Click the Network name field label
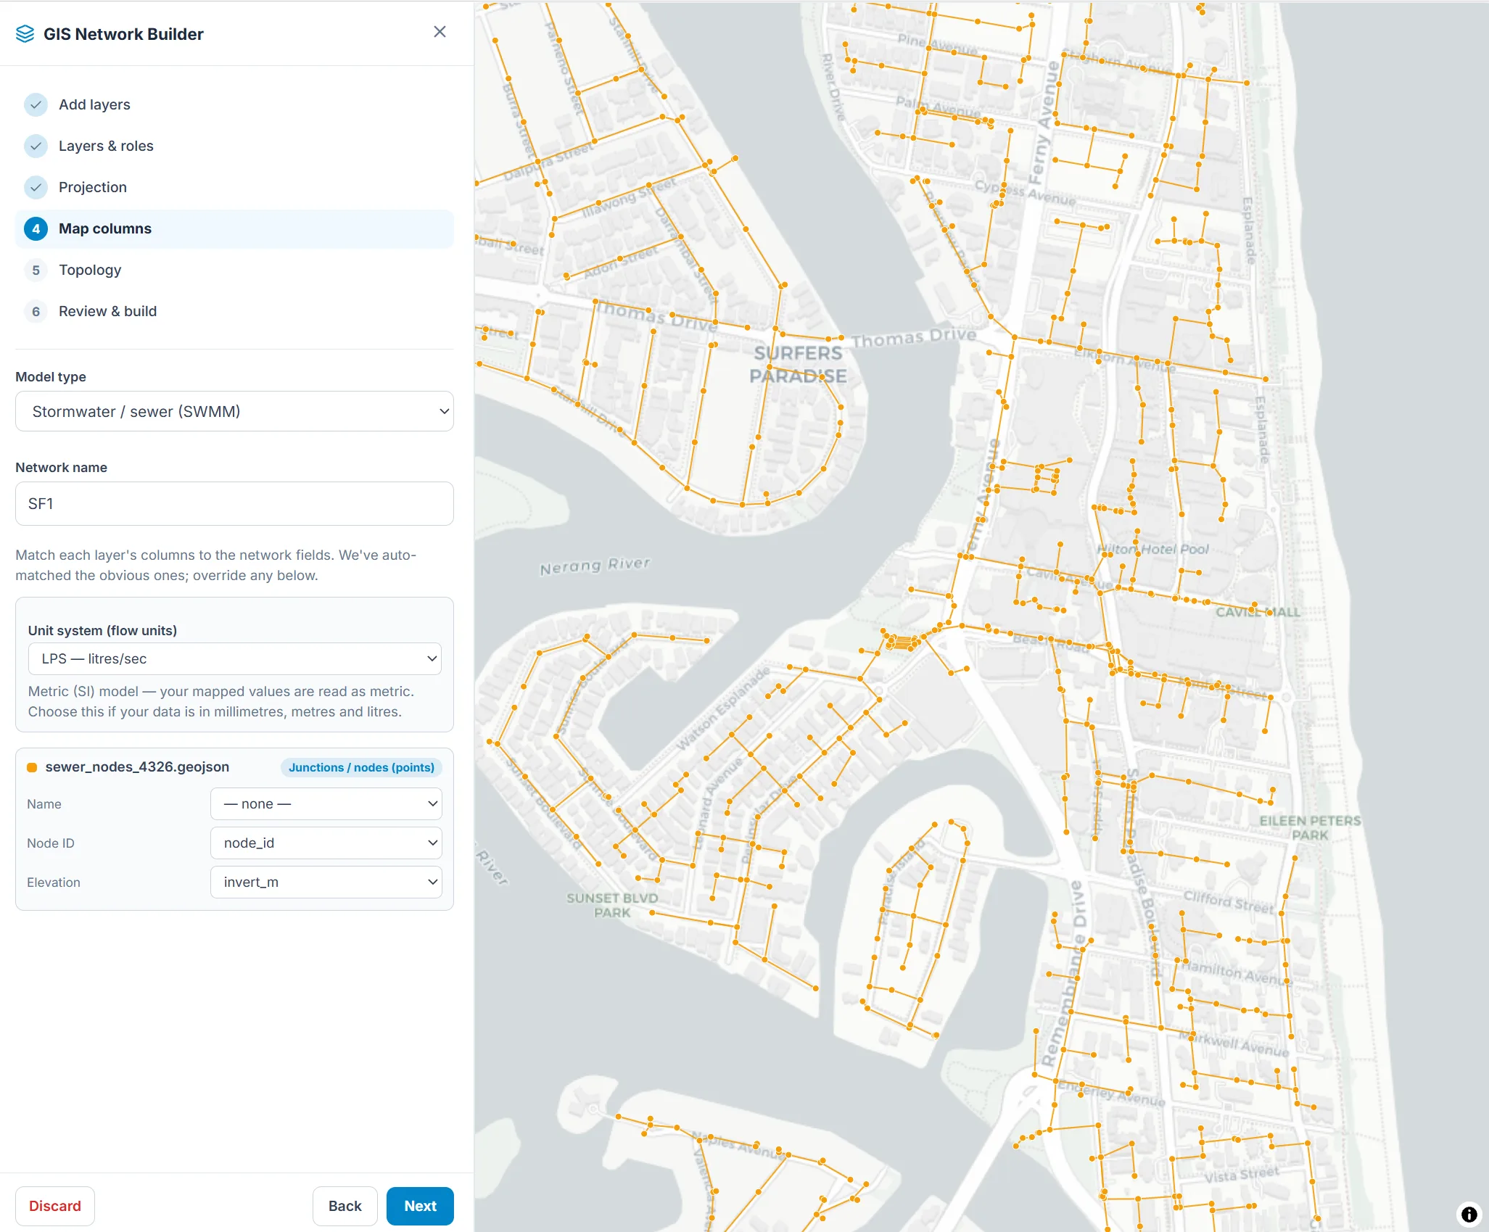The width and height of the screenshot is (1489, 1232). tap(61, 468)
